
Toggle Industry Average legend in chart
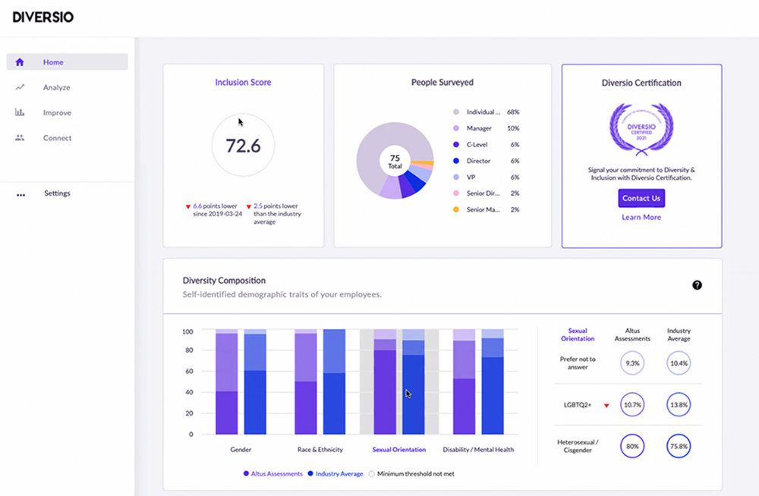[x=337, y=474]
